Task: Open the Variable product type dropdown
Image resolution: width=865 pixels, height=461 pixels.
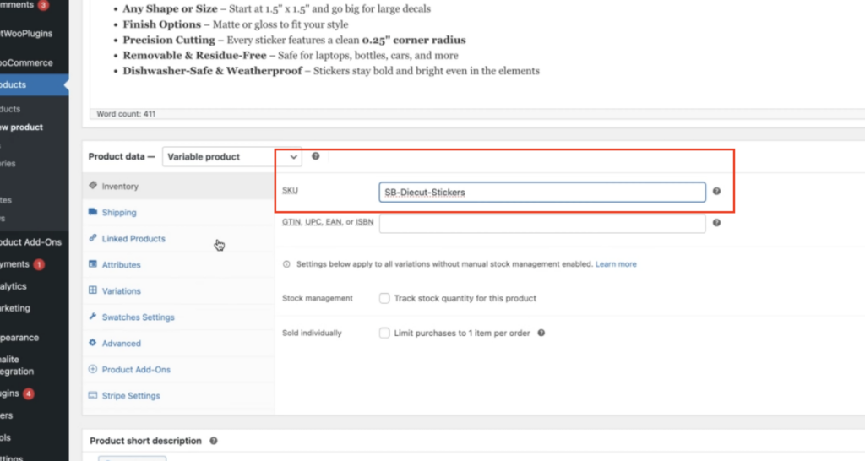Action: (x=232, y=157)
